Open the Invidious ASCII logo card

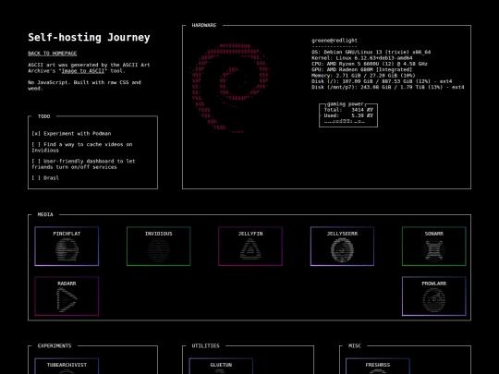[159, 250]
